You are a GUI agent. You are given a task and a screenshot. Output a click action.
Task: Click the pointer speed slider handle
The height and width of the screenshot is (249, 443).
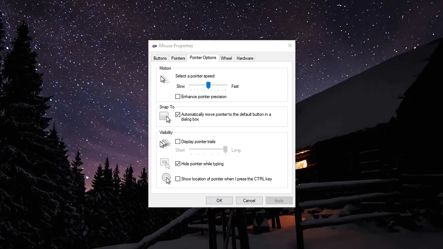coord(208,86)
